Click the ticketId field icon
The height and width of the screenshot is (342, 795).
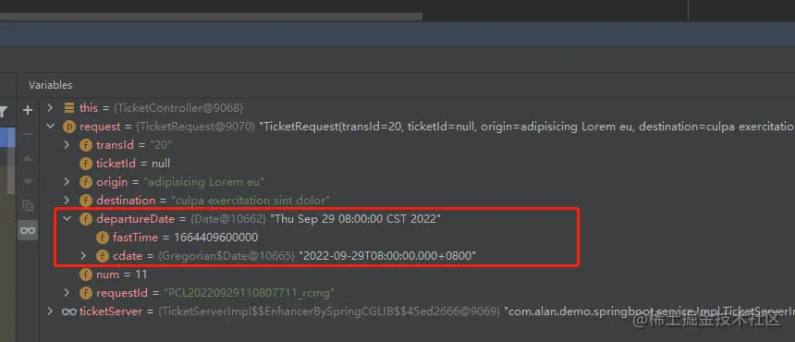point(86,164)
